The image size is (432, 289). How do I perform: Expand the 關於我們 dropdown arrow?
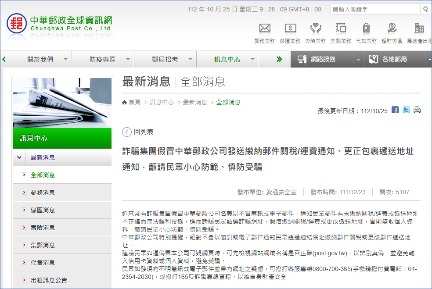pyautogui.click(x=65, y=59)
